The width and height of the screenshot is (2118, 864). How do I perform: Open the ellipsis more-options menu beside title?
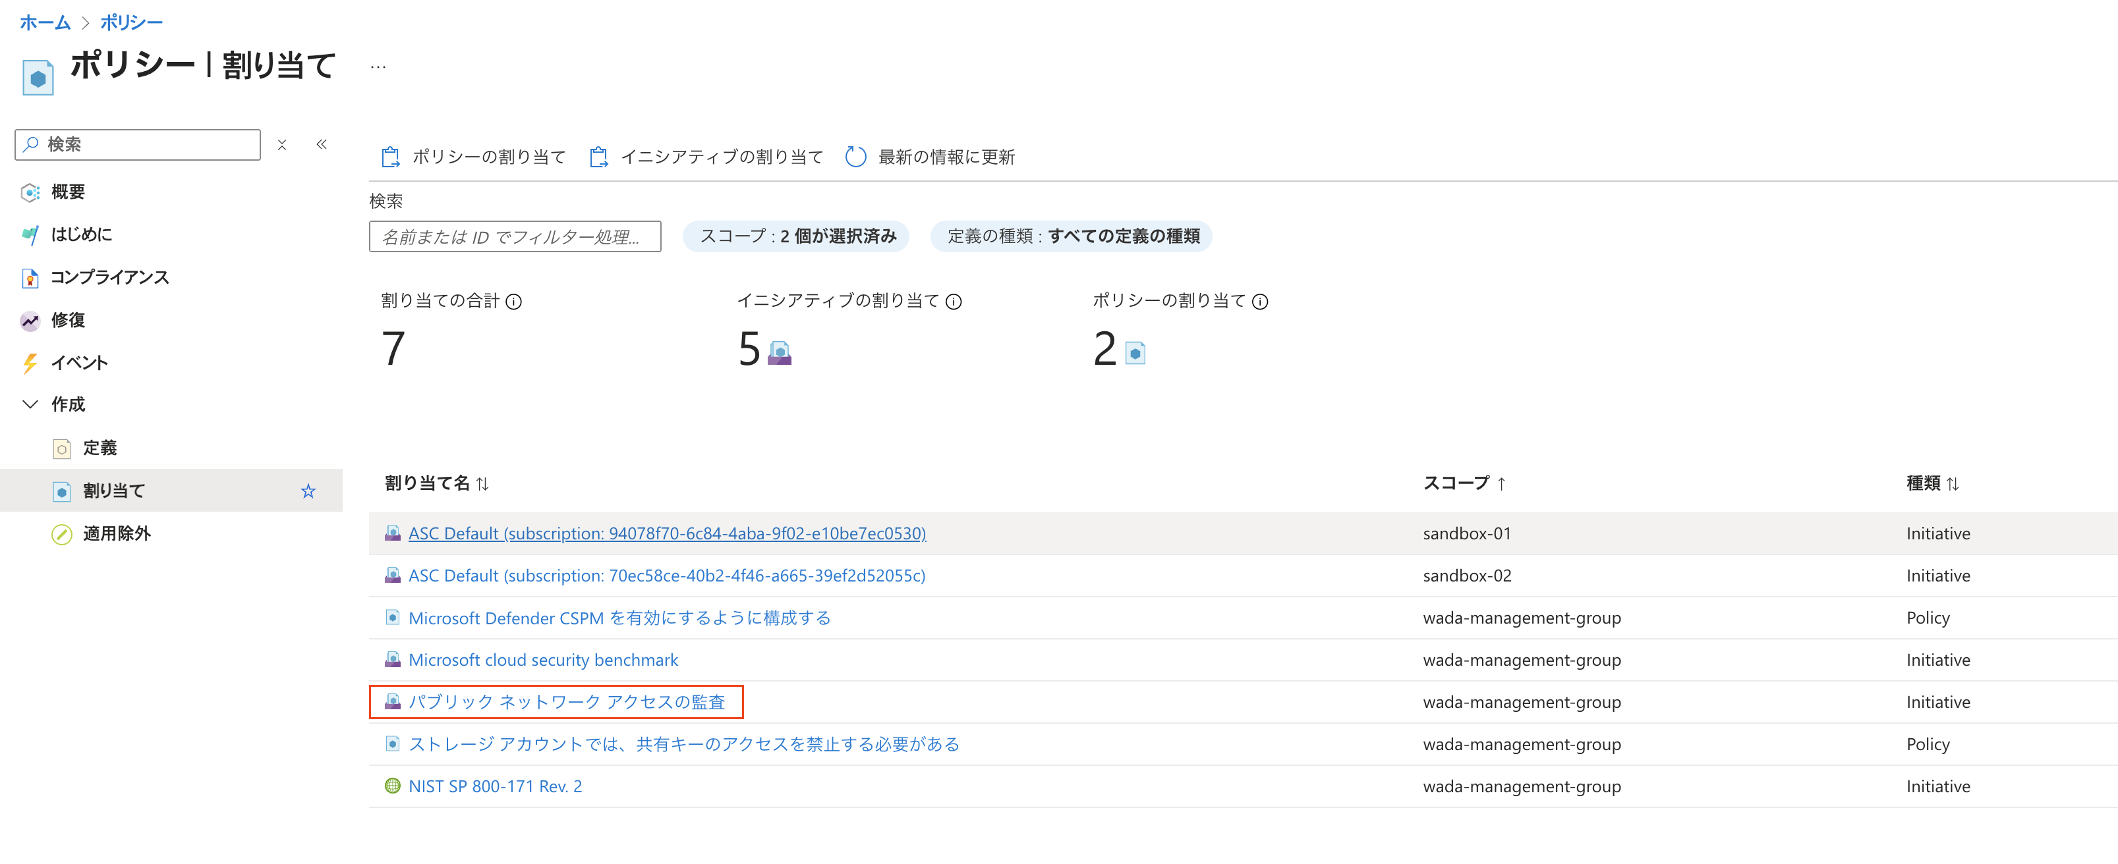tap(378, 67)
